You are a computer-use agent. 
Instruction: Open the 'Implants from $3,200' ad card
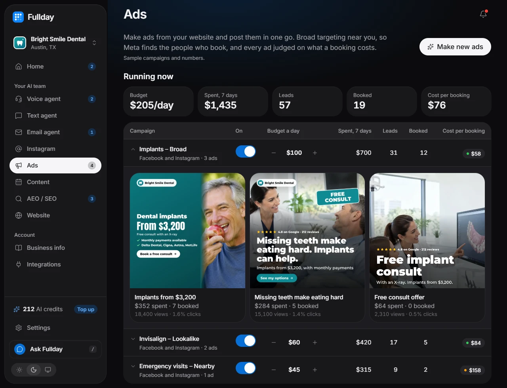pyautogui.click(x=187, y=247)
